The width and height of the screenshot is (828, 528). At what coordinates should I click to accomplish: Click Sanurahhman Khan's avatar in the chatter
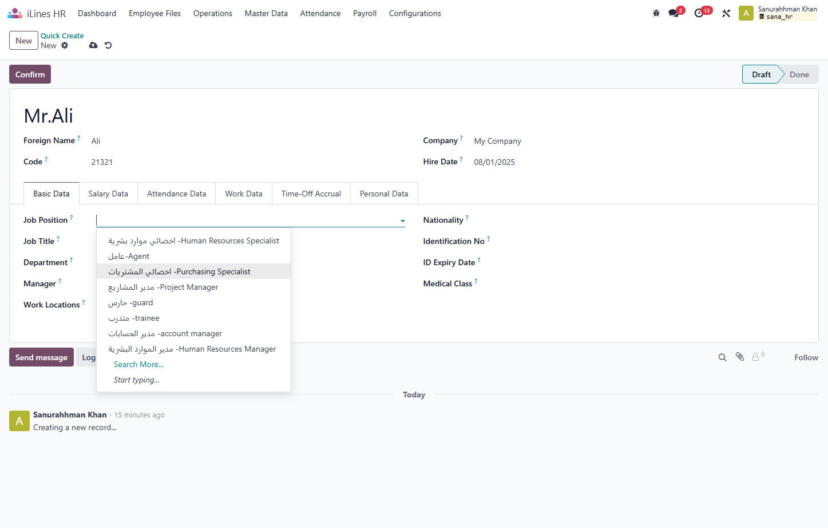(x=19, y=421)
